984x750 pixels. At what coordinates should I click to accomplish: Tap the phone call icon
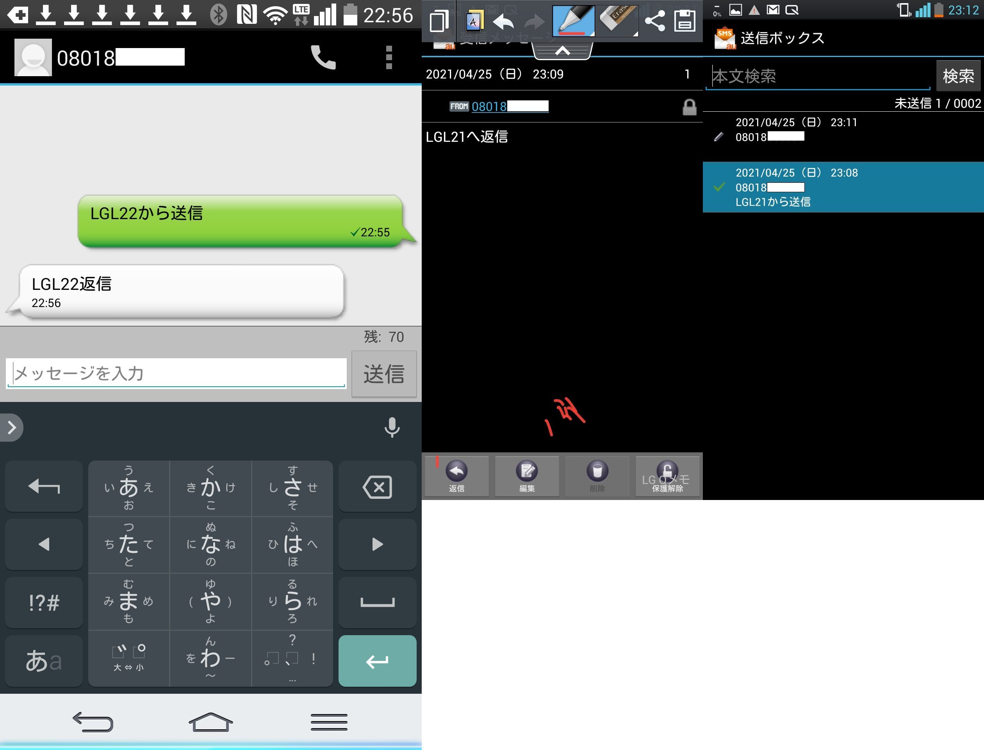[x=323, y=57]
